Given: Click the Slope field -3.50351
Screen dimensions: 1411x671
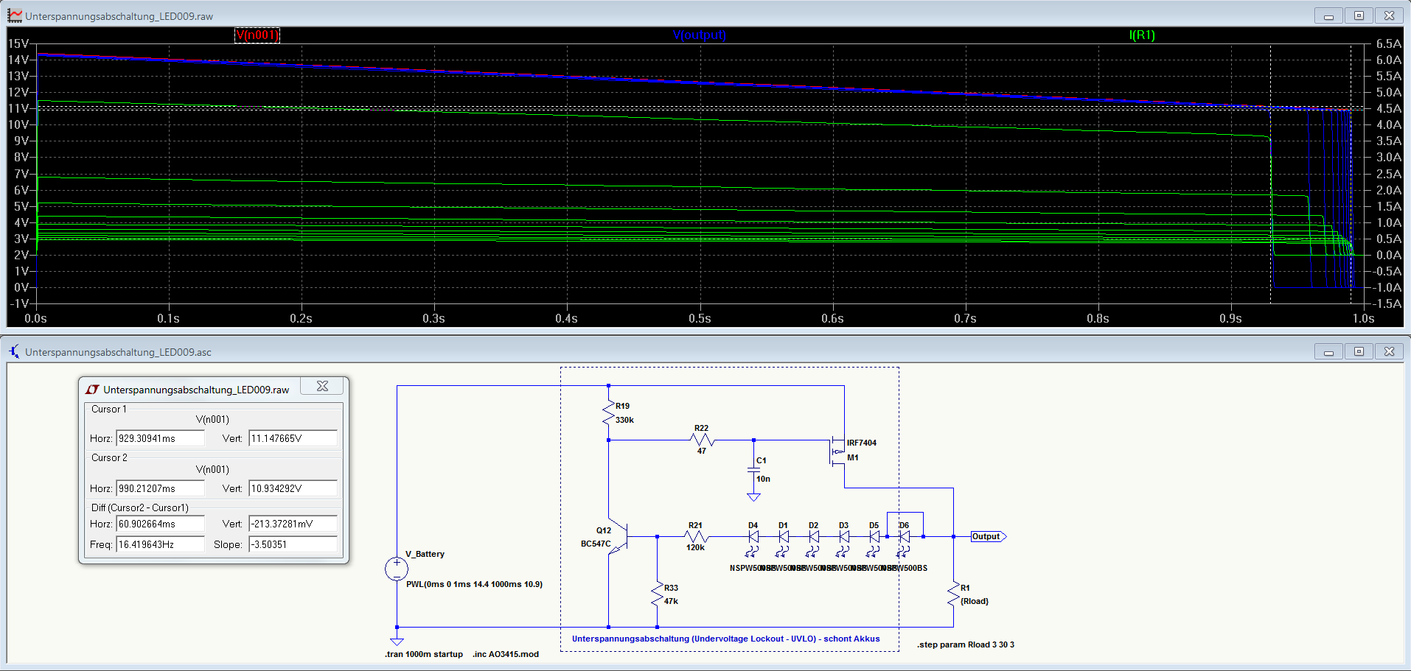Looking at the screenshot, I should click(293, 544).
